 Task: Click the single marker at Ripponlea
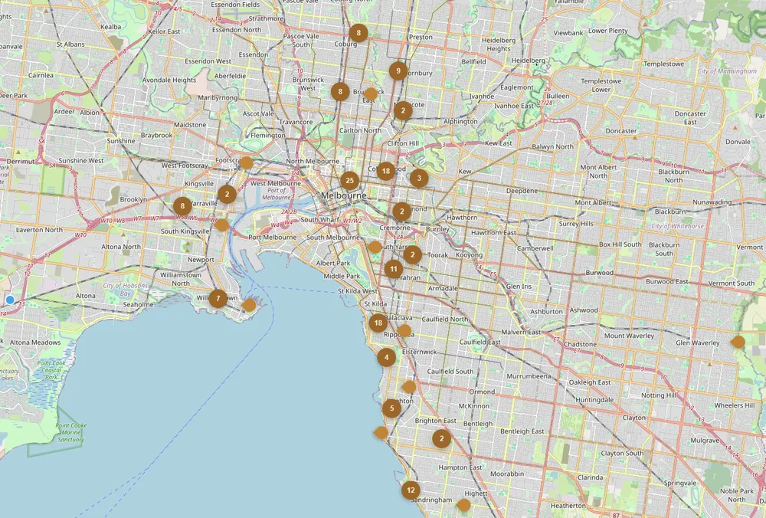(404, 331)
